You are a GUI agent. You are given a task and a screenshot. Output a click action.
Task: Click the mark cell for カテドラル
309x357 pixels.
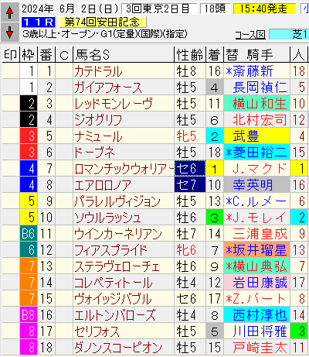click(x=11, y=71)
